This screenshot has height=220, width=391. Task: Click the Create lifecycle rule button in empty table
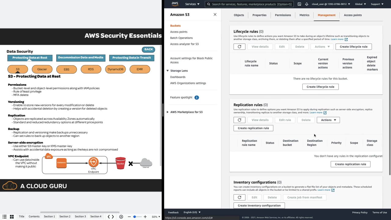click(x=320, y=87)
